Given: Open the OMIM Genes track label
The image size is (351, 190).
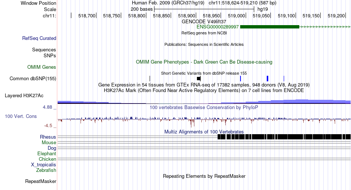Looking at the screenshot, I should (42, 67).
